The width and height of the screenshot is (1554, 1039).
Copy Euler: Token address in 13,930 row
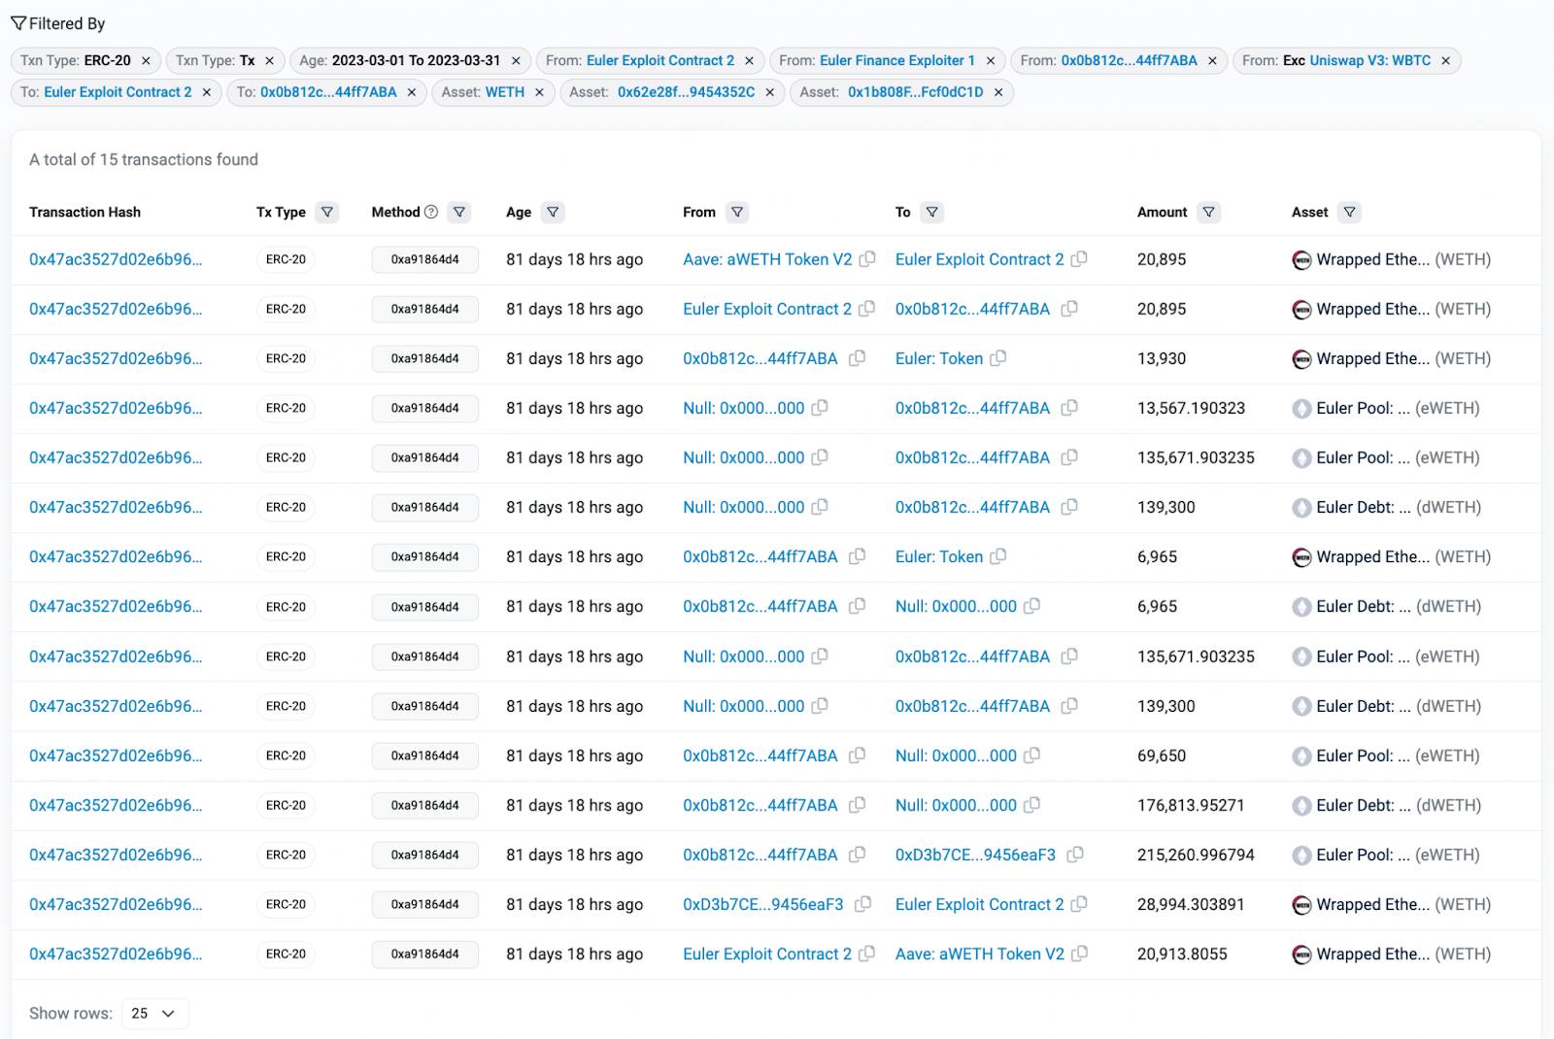pyautogui.click(x=997, y=358)
